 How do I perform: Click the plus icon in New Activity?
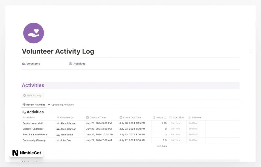(x=24, y=95)
